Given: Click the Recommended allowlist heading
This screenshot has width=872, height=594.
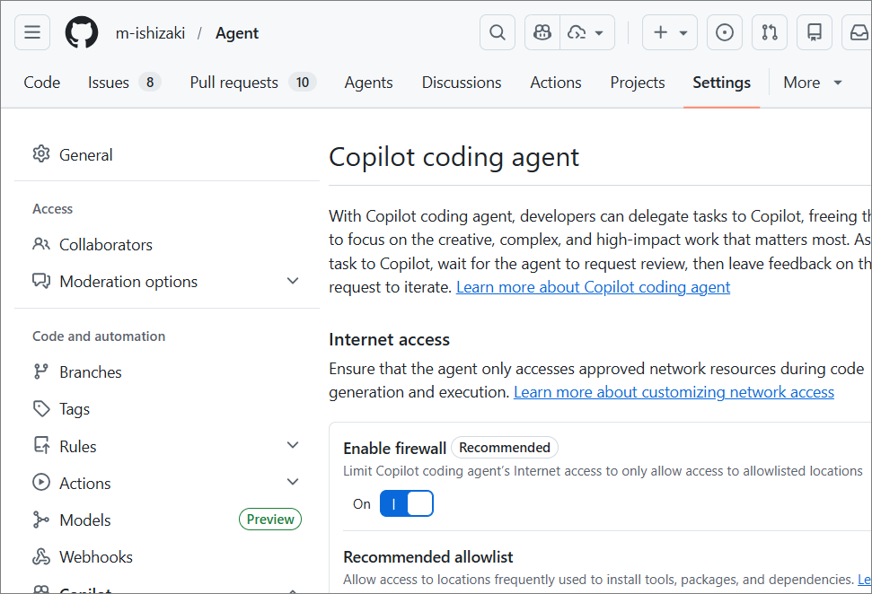Looking at the screenshot, I should click(428, 557).
